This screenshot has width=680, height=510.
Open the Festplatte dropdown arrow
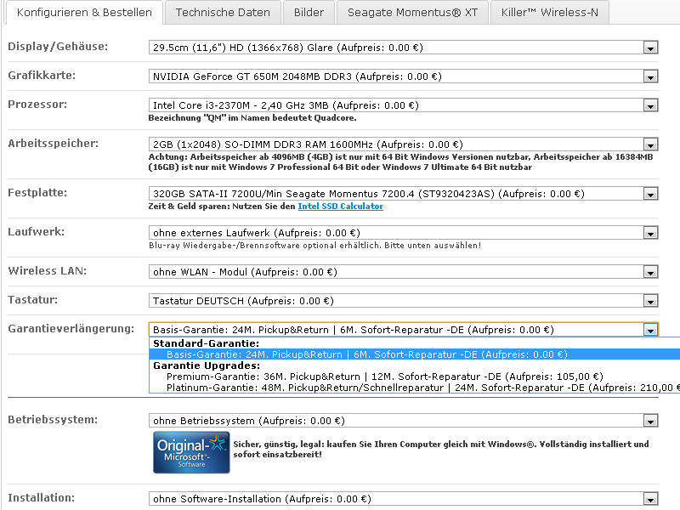(x=650, y=194)
